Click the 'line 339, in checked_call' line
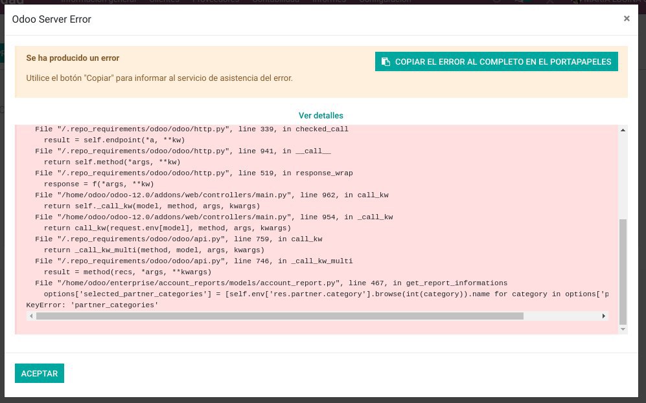The height and width of the screenshot is (403, 646). pos(192,129)
